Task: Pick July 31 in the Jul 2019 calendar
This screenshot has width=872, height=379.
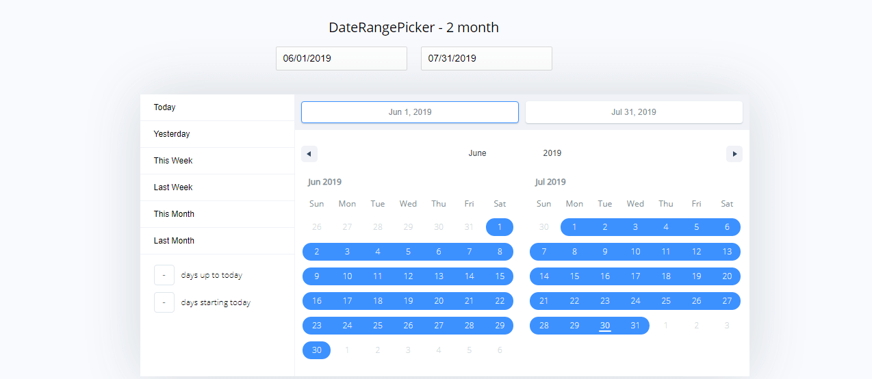Action: (x=635, y=326)
